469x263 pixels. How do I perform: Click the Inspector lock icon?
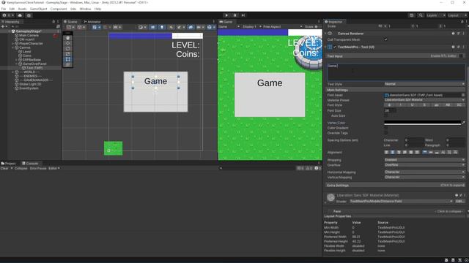(462, 21)
